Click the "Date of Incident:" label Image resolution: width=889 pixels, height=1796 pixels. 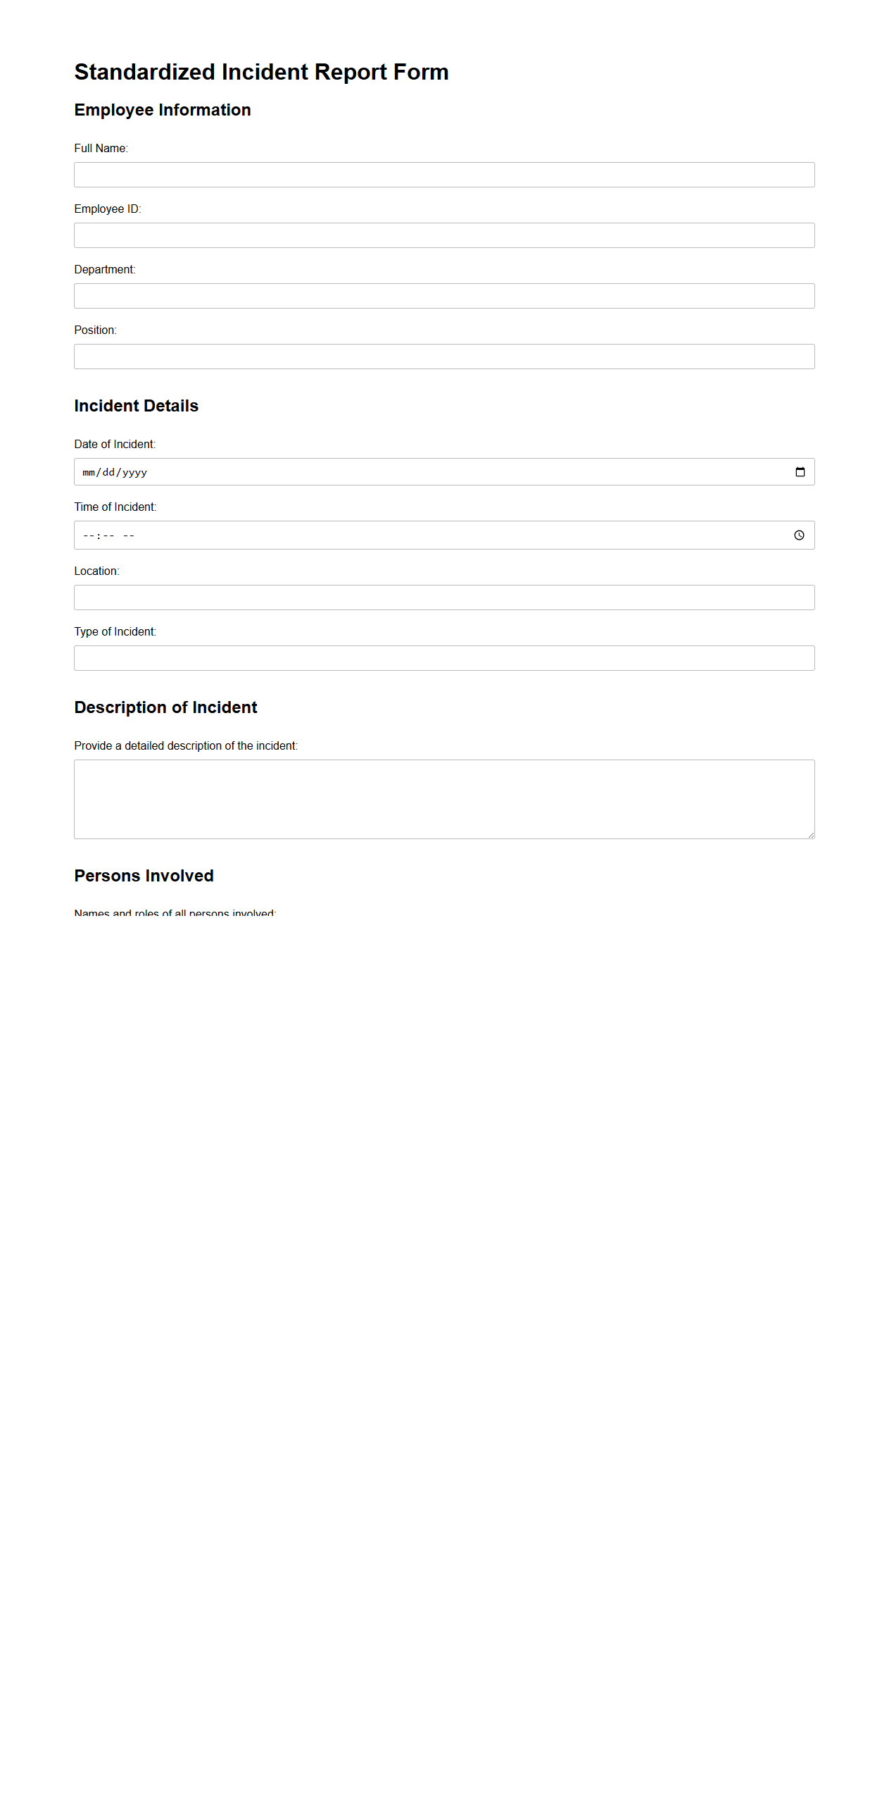(115, 444)
